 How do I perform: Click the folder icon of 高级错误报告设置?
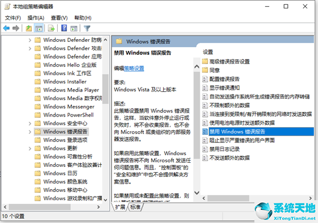[205, 61]
